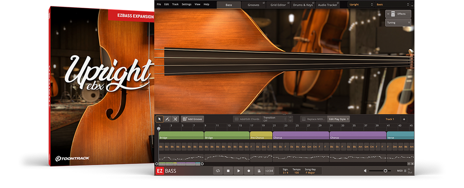The height and width of the screenshot is (188, 464).
Task: Open the Basic preset dropdown
Action: [393, 5]
